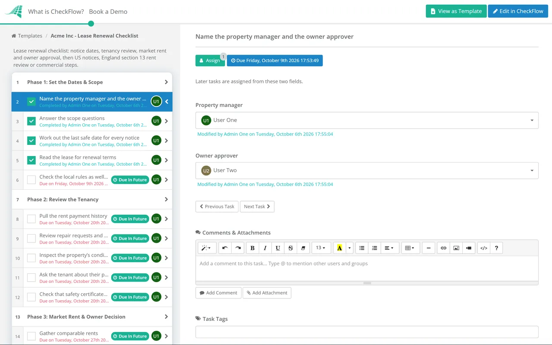The height and width of the screenshot is (345, 552).
Task: Toggle bold formatting in comment editor
Action: pyautogui.click(x=253, y=248)
